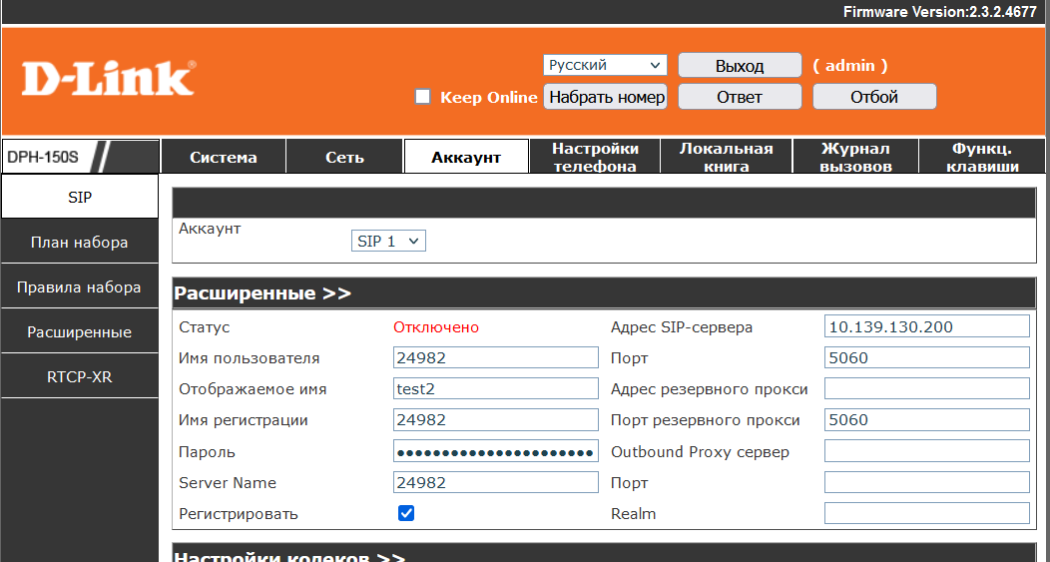1050x562 pixels.
Task: Click the Выход logout button
Action: [740, 66]
